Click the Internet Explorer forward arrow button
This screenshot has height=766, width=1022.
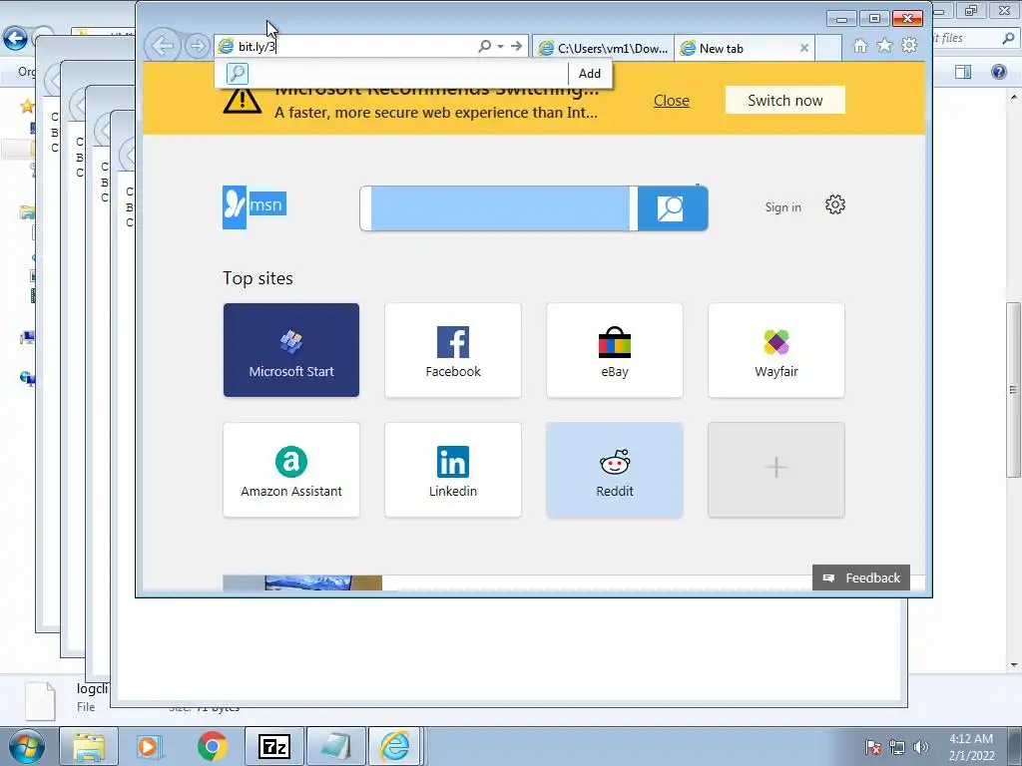click(197, 46)
